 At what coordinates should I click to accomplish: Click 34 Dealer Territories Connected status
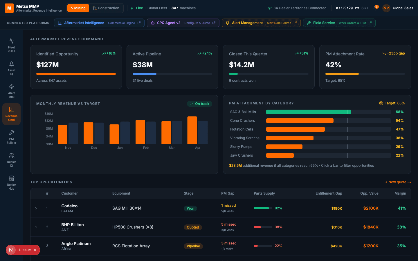tap(297, 8)
